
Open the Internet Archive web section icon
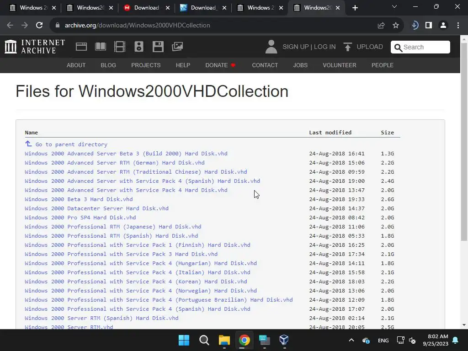(81, 47)
